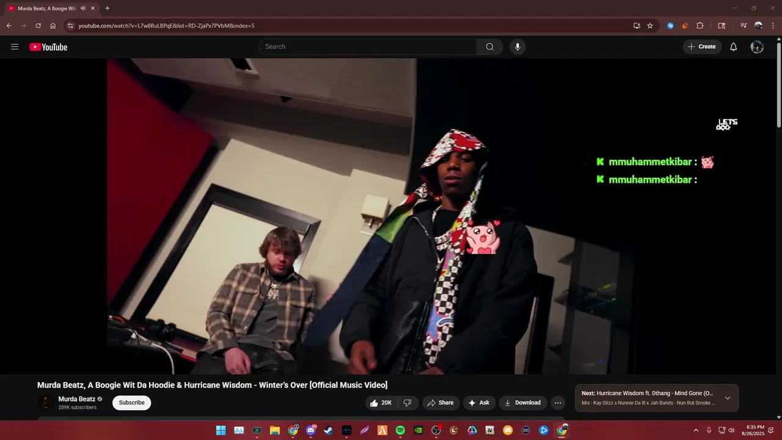Viewport: 782px width, 440px height.
Task: Click the Share button
Action: click(x=440, y=403)
